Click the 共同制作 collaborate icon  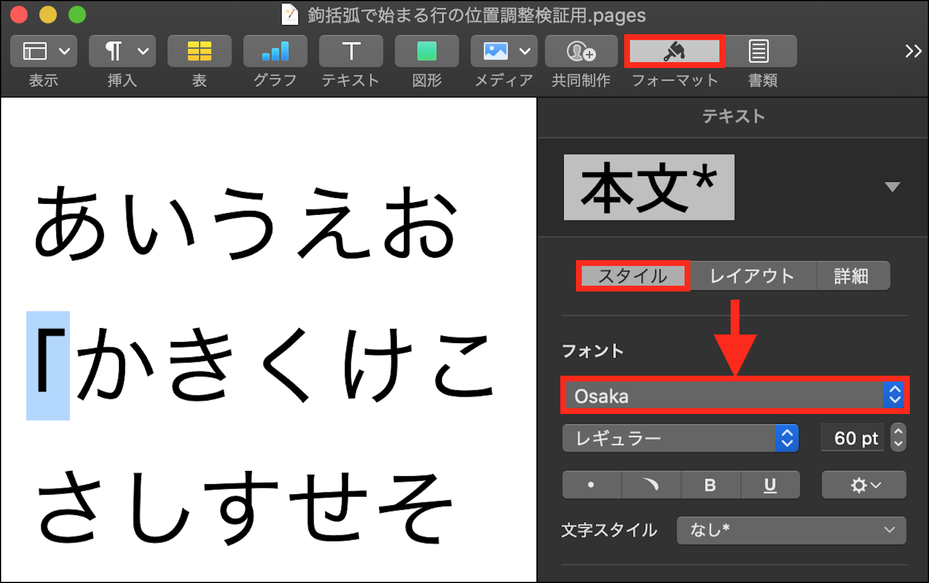581,51
